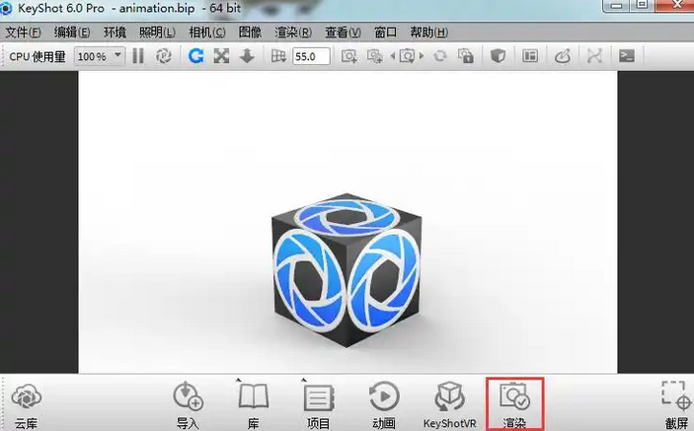This screenshot has width=694, height=431.
Task: Expand the CPU usage 100% dropdown
Action: (x=100, y=56)
